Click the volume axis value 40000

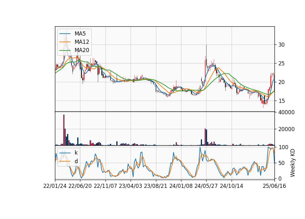coord(286,112)
